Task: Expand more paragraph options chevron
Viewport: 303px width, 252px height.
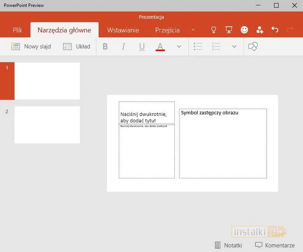Action: (x=234, y=47)
